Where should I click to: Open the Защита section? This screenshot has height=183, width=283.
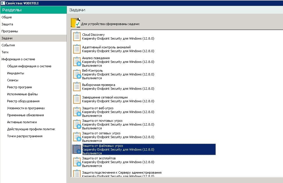33,24
